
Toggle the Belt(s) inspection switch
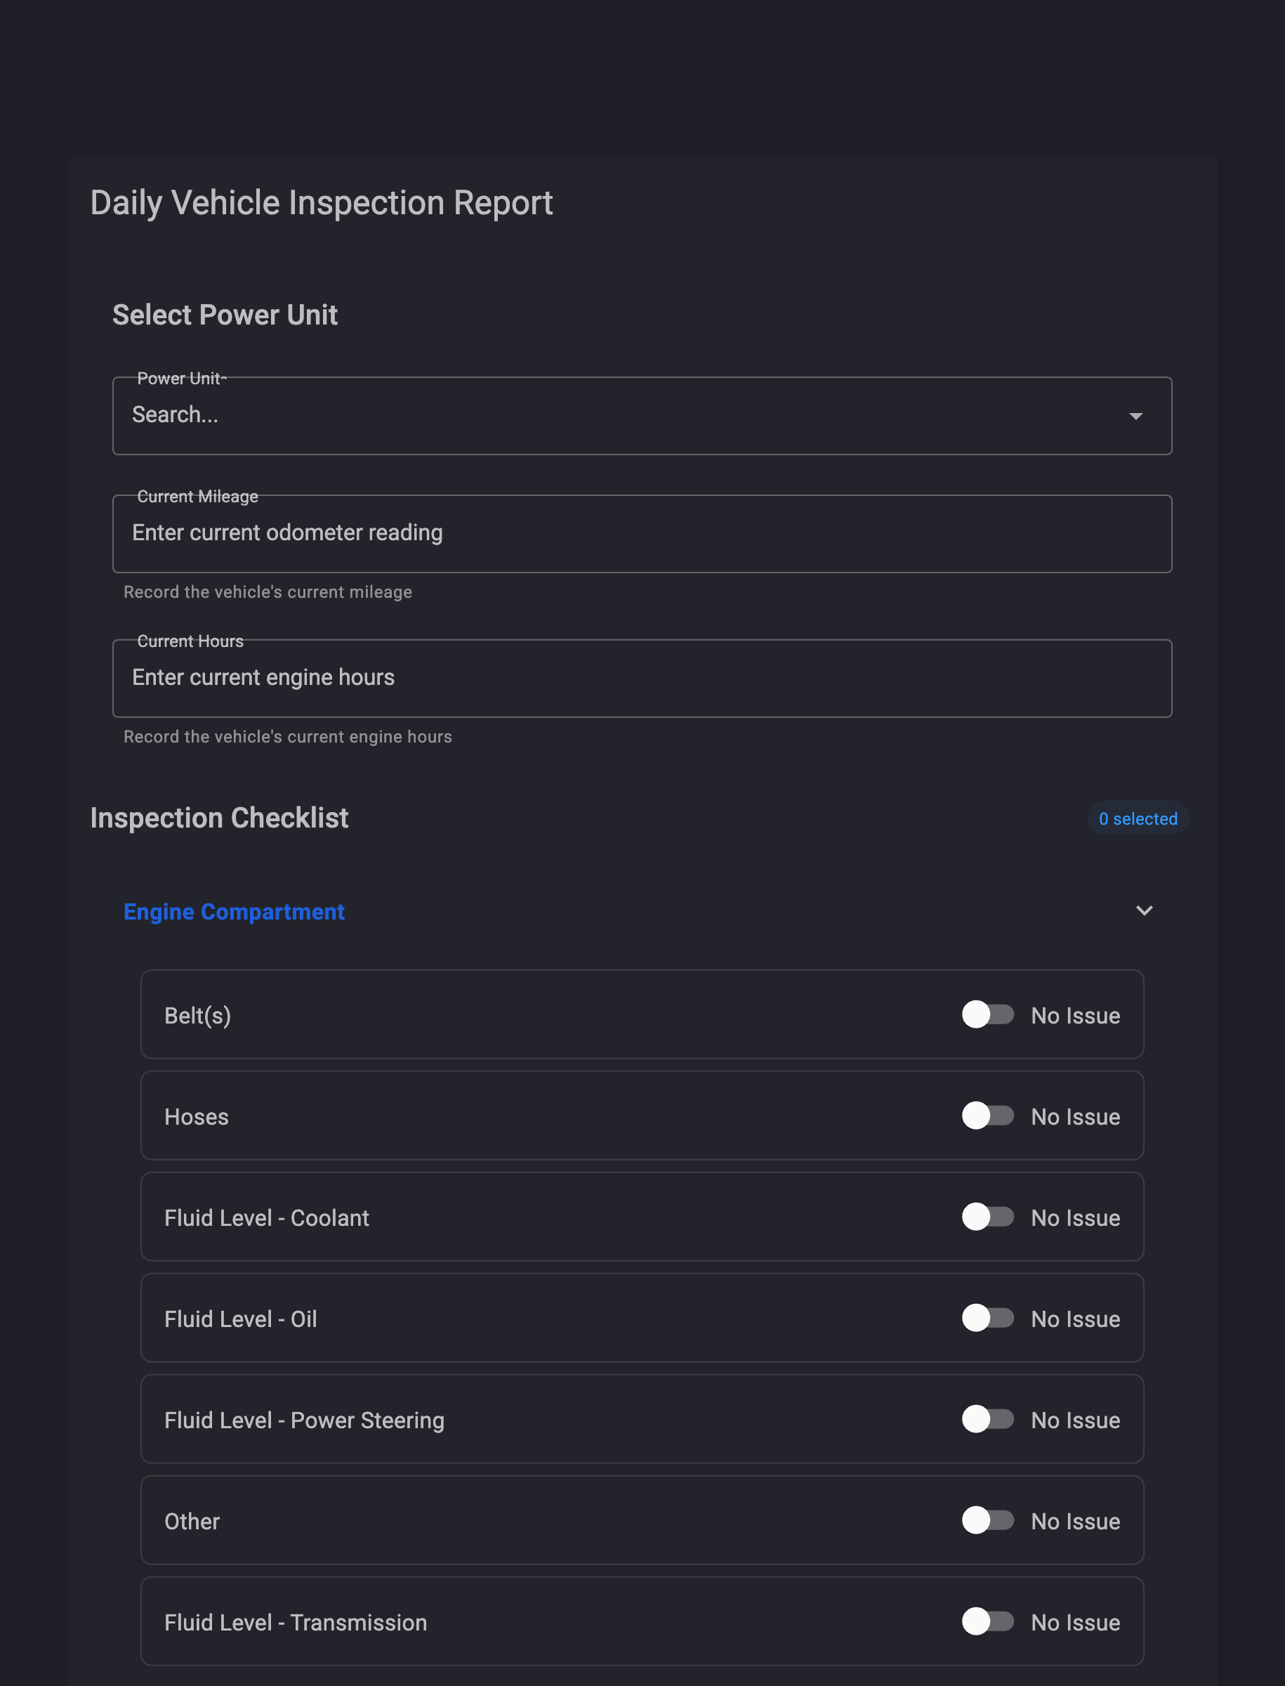[x=988, y=1015]
